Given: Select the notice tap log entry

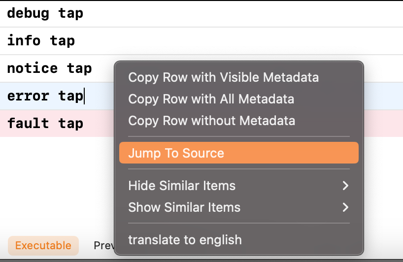Looking at the screenshot, I should tap(49, 68).
